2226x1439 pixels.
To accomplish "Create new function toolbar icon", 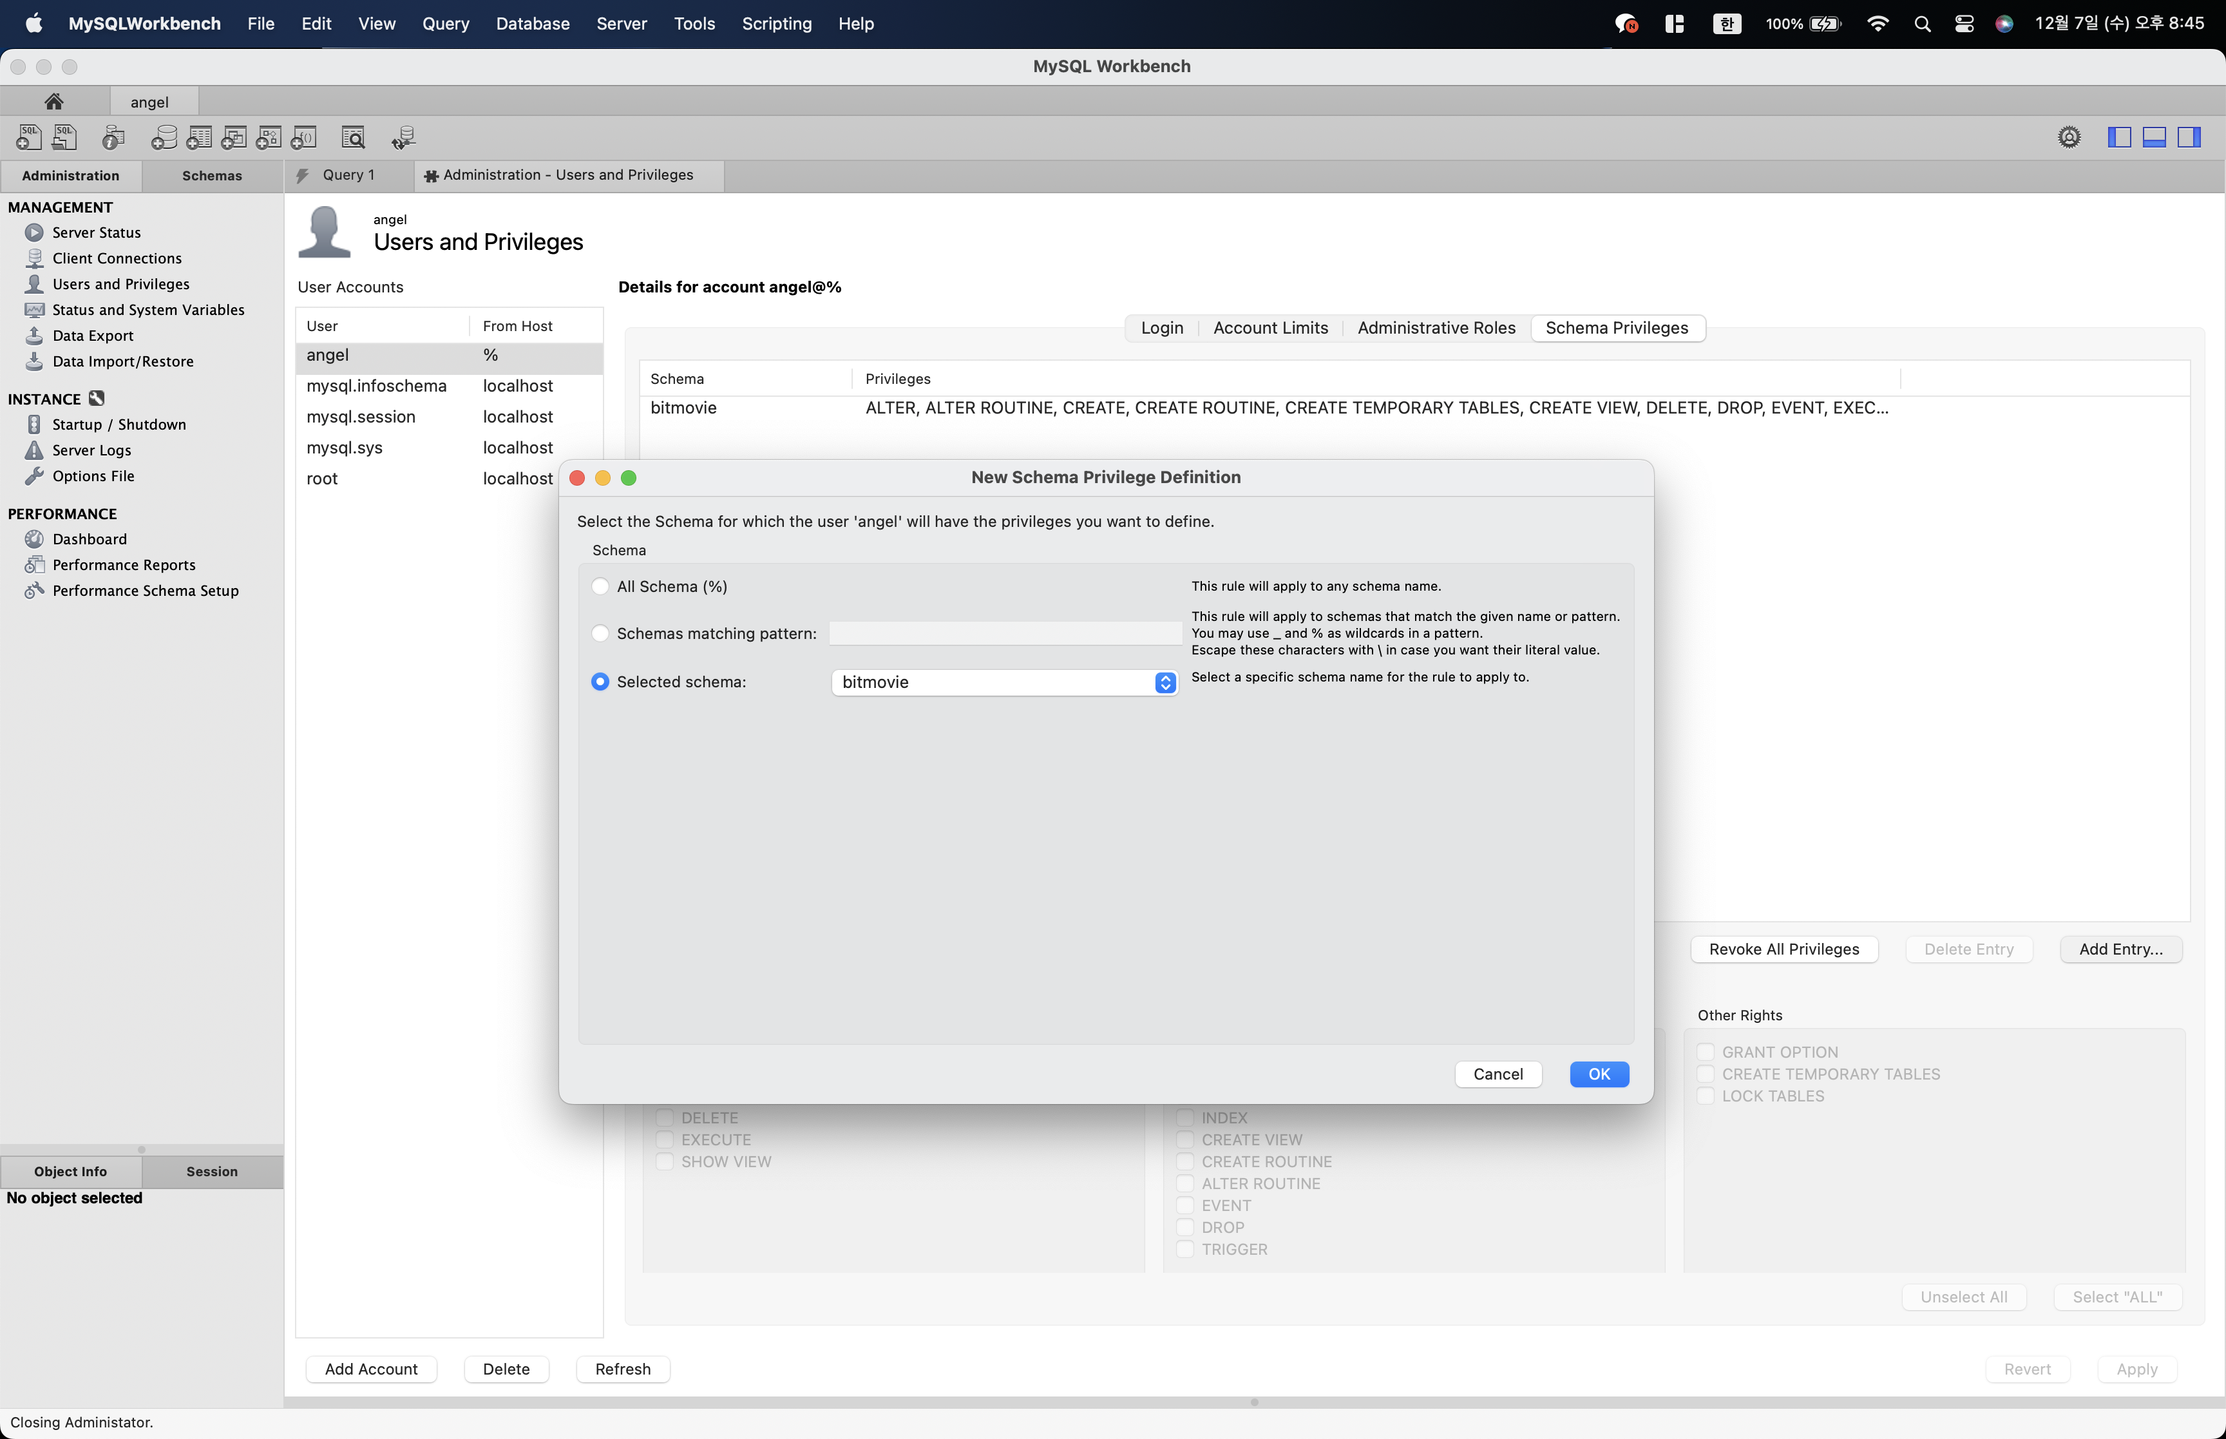I will point(305,137).
